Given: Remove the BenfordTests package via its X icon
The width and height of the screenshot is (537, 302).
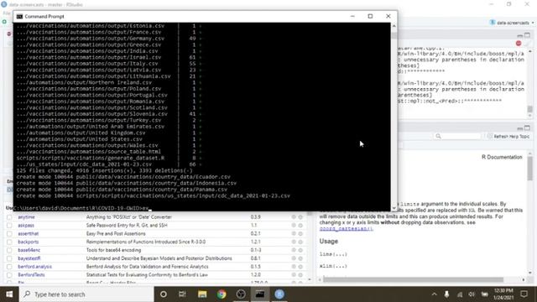Looking at the screenshot, I should 300,274.
